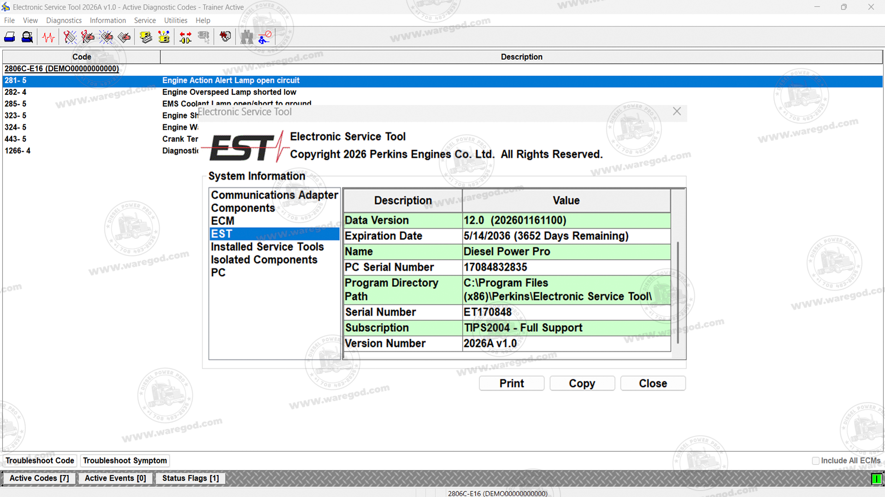
Task: Close the Electronic Service Tool dialog with X
Action: pyautogui.click(x=677, y=111)
